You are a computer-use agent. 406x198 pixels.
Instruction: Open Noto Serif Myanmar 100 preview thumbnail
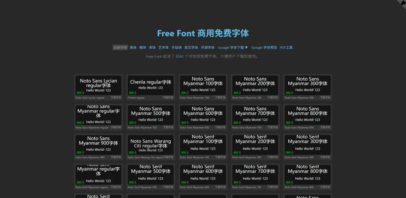203,145
